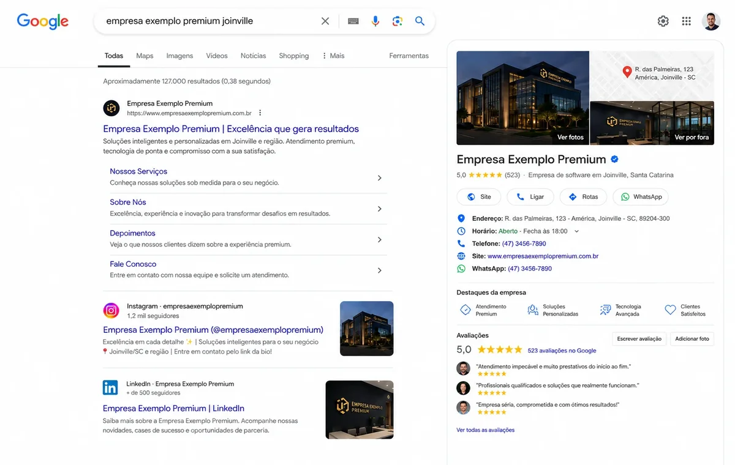Click the Ligar call button
Screen dimensions: 735x465
pos(530,197)
